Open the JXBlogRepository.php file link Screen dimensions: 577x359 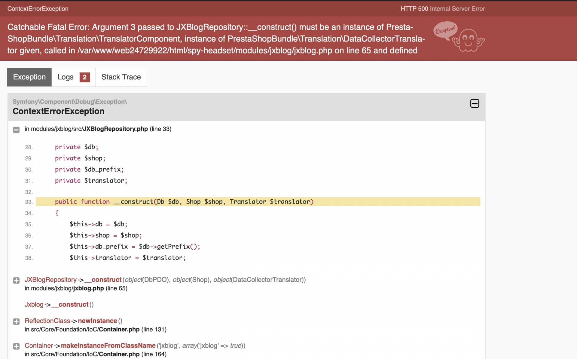click(x=115, y=129)
